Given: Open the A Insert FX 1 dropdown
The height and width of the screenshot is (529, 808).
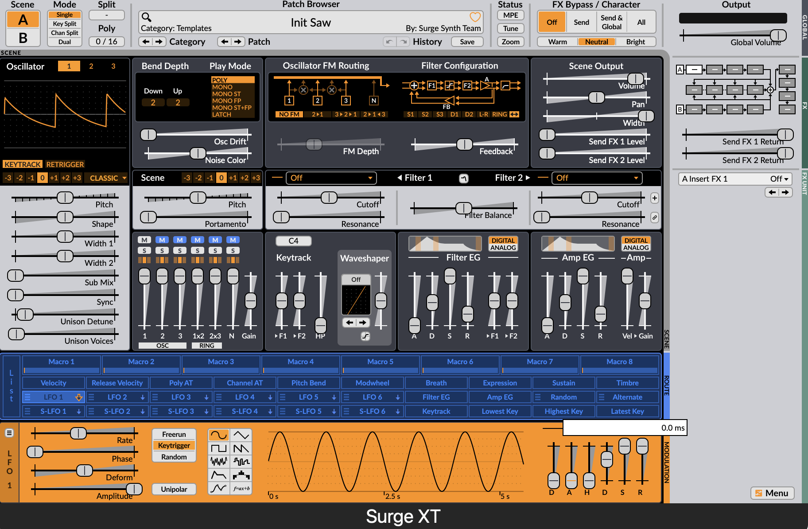Looking at the screenshot, I should (x=734, y=179).
